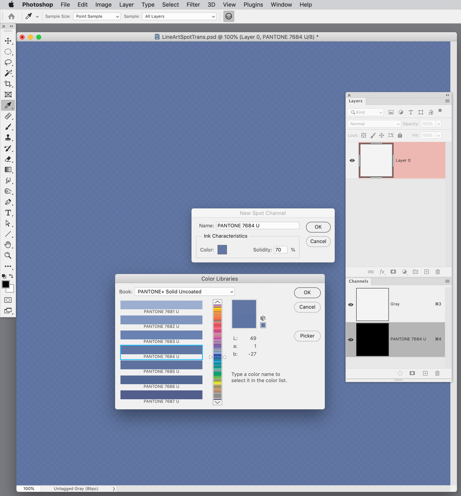
Task: Toggle lock transparent pixels
Action: (x=364, y=136)
